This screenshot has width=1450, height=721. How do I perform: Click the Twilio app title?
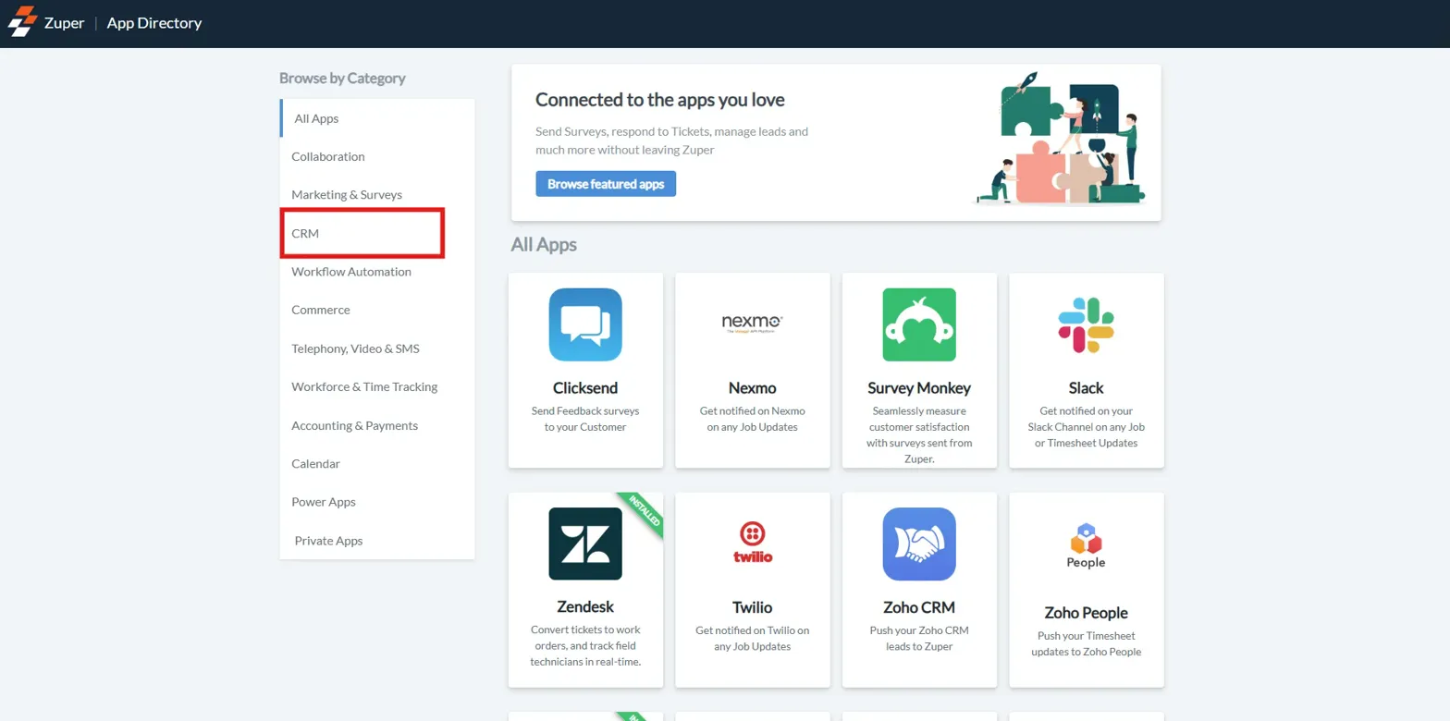[752, 607]
